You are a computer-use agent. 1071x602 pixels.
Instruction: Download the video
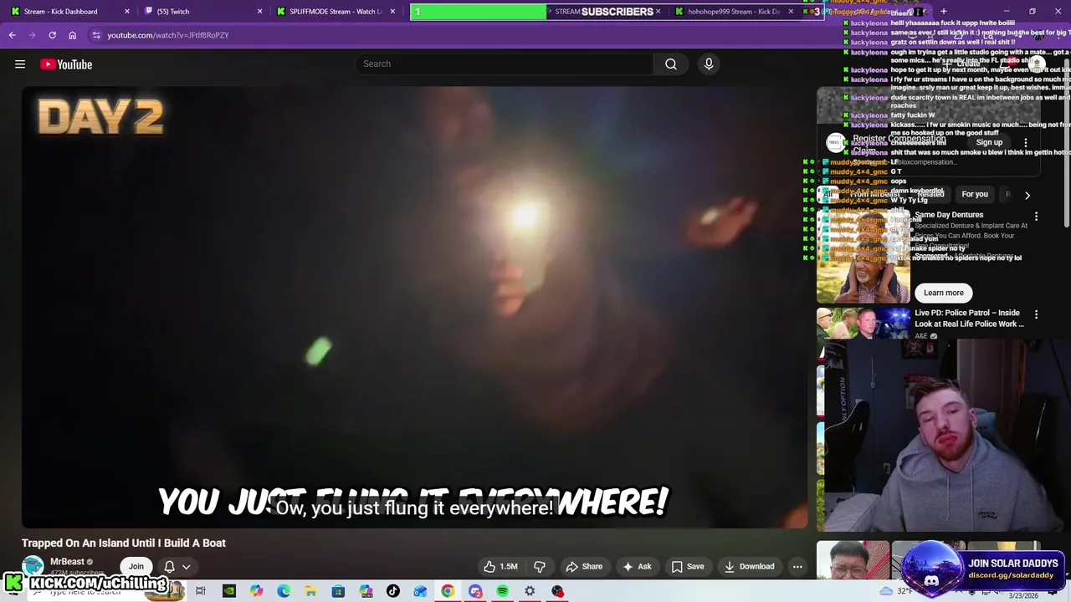click(x=750, y=566)
